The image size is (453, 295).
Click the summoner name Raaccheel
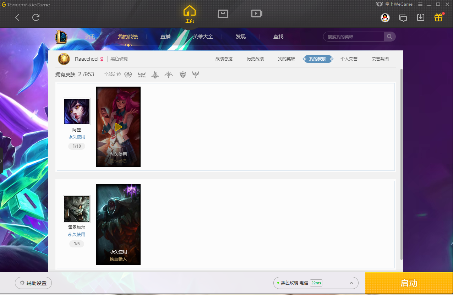click(87, 59)
